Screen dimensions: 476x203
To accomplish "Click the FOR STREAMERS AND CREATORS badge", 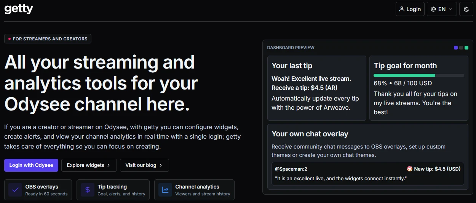I will pyautogui.click(x=48, y=39).
